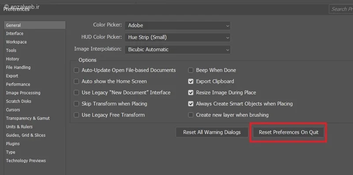Toggle Create new layer when brushing

pos(191,115)
